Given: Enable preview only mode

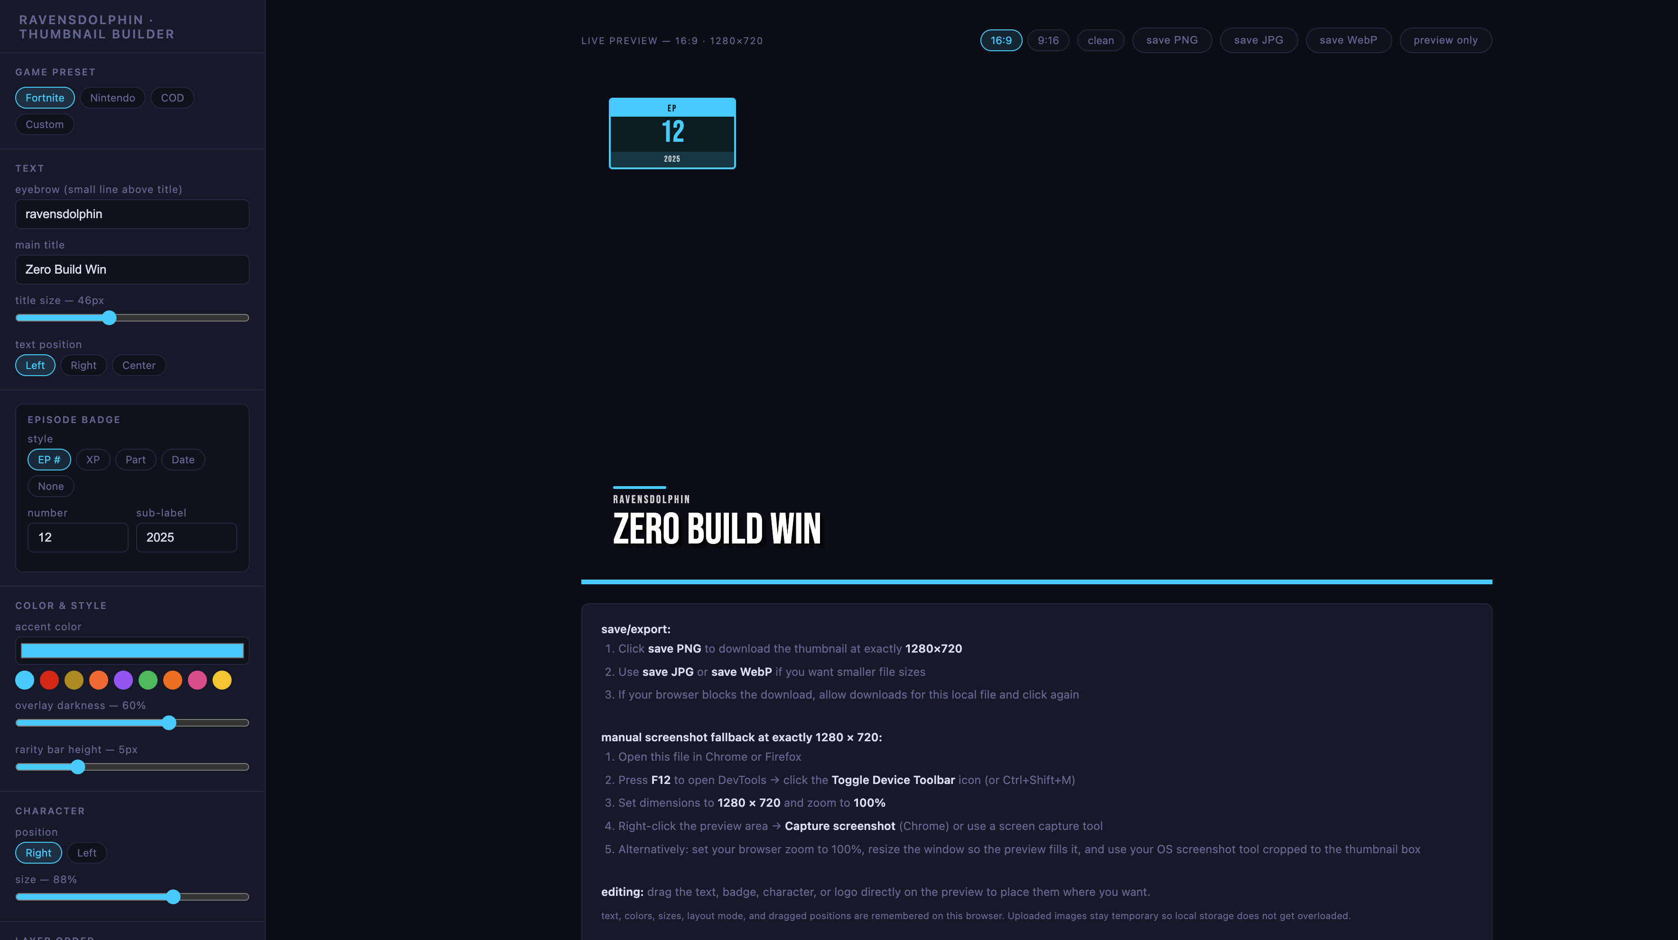Looking at the screenshot, I should (x=1445, y=40).
